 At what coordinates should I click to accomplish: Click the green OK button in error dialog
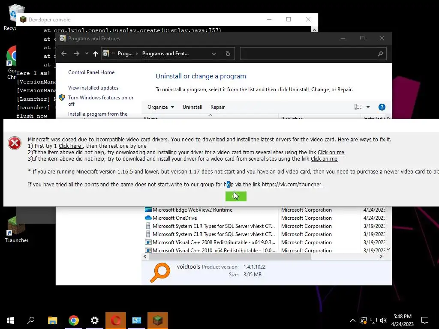(236, 196)
